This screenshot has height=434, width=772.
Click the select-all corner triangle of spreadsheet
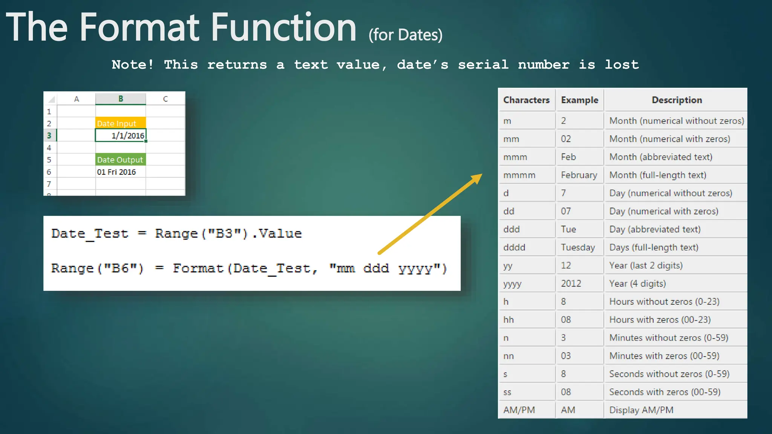(51, 99)
